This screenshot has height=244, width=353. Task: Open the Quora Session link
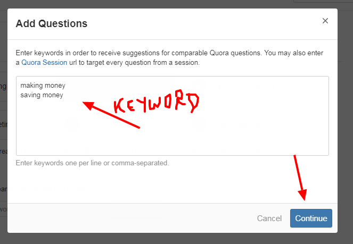coord(44,62)
